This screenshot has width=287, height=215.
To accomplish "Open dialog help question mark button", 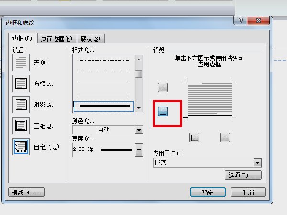I will point(240,21).
